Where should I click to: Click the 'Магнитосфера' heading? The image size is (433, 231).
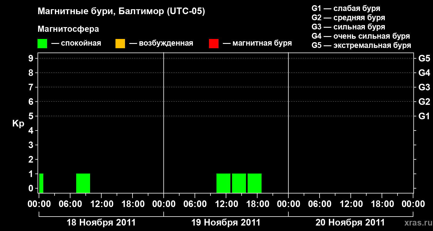click(68, 29)
